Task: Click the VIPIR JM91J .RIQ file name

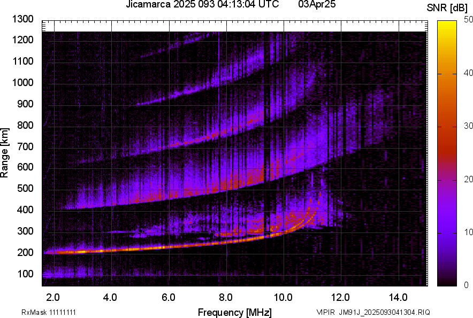Action: 373,312
